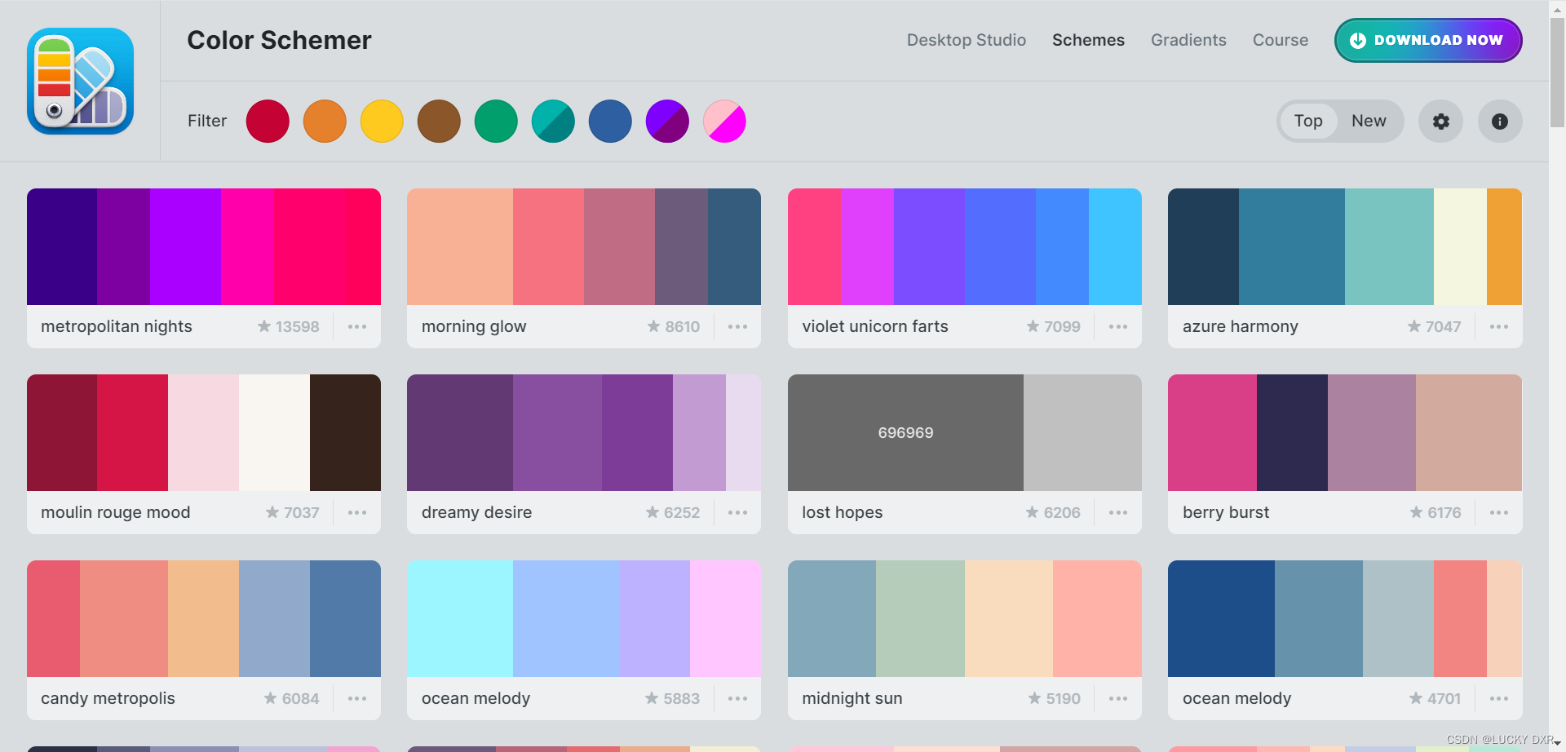Filter schemes by blue
The width and height of the screenshot is (1566, 752).
[x=610, y=122]
